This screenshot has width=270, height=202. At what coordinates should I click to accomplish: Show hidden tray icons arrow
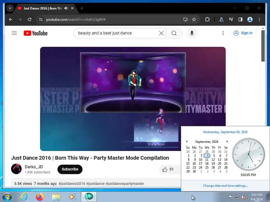tap(224, 197)
